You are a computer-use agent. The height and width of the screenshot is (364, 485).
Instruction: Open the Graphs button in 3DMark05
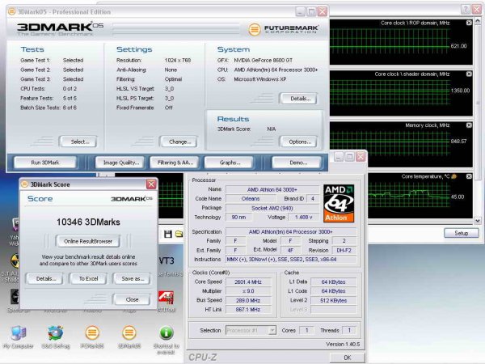(230, 163)
